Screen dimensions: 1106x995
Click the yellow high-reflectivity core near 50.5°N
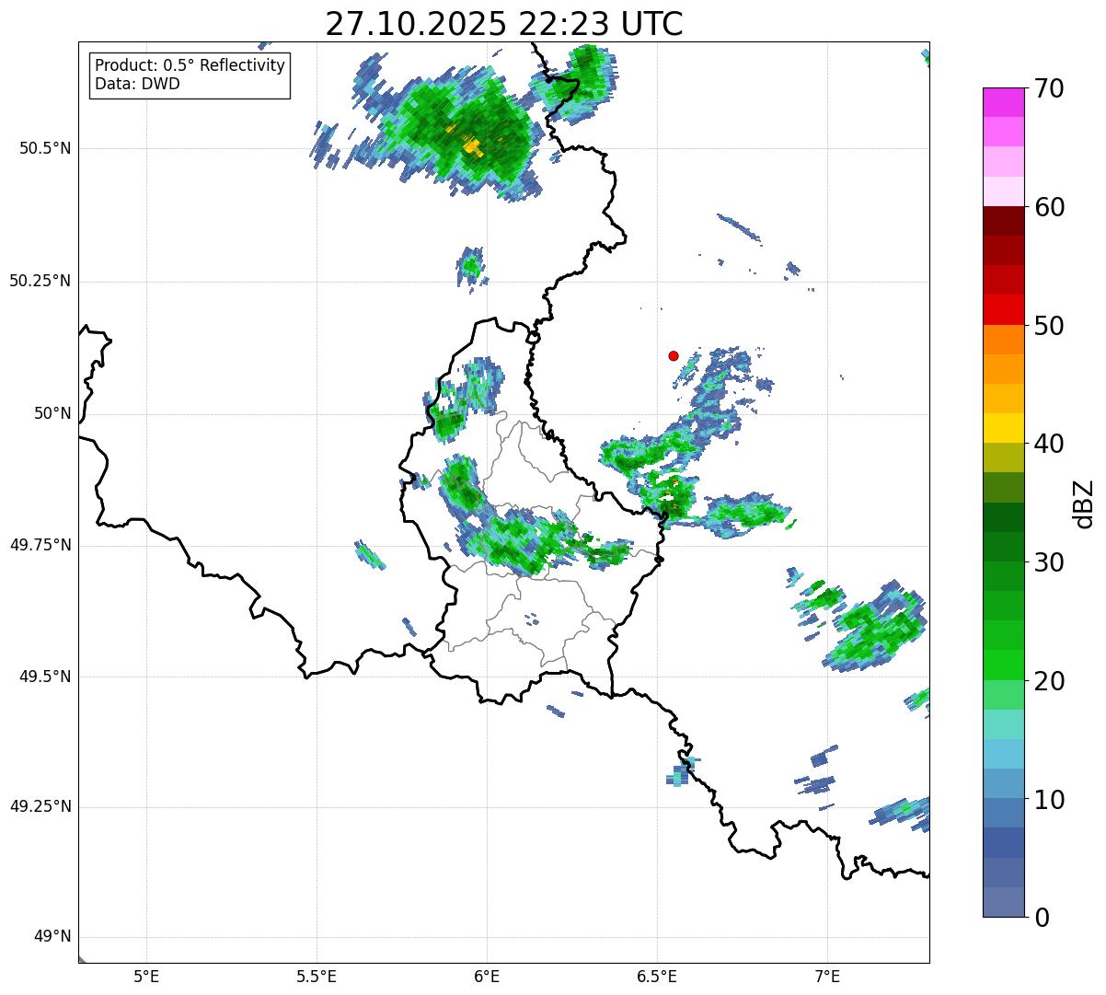[x=471, y=145]
